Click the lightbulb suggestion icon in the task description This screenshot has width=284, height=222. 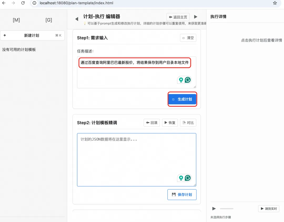[181, 80]
